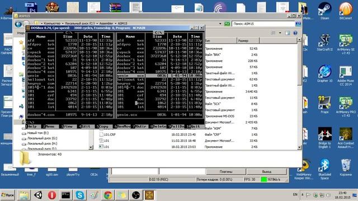
Task: Open the ArtMoney PRO v7.43 desktop shortcut
Action: tap(346, 106)
